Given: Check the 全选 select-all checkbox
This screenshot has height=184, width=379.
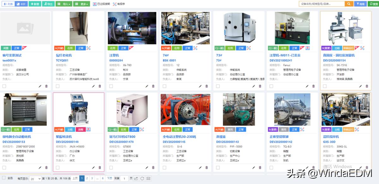Looking at the screenshot, I should [x=4, y=178].
